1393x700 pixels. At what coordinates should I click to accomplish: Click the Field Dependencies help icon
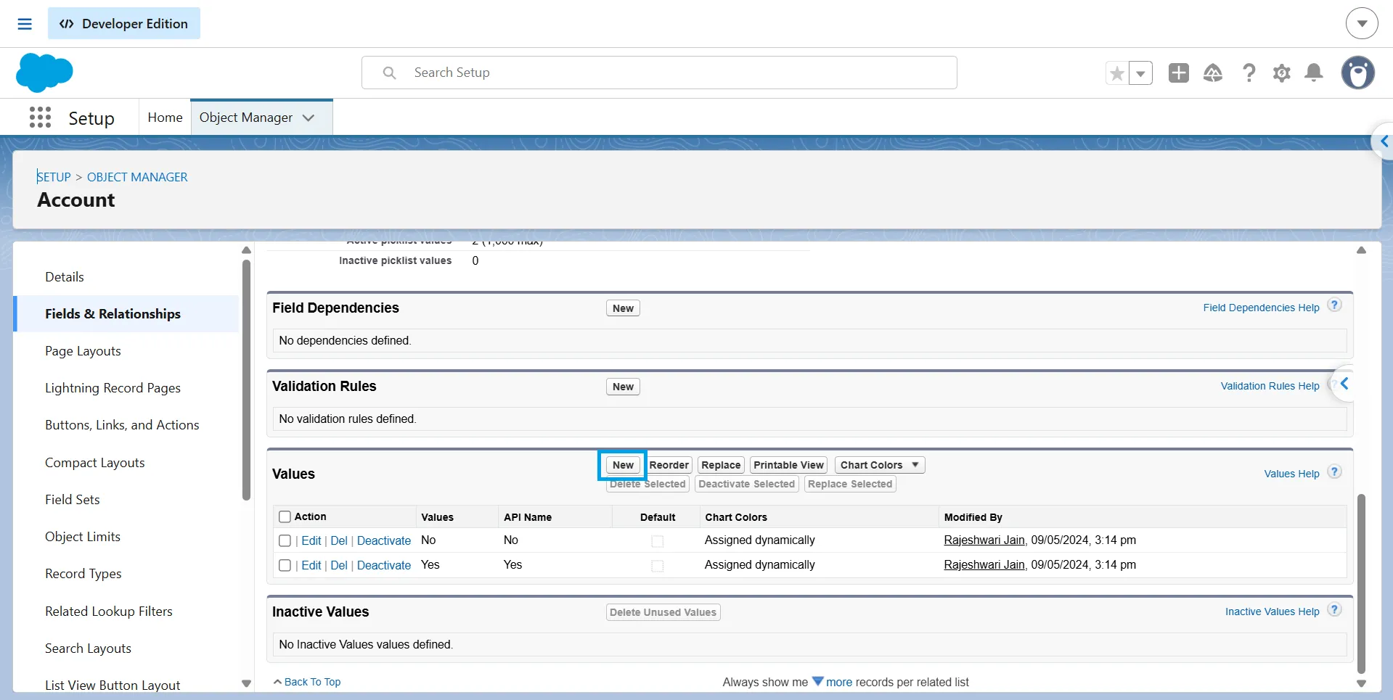click(1334, 305)
